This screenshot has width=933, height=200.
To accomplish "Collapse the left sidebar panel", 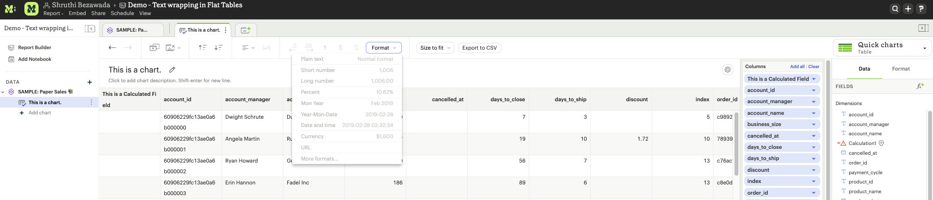I will pyautogui.click(x=90, y=29).
